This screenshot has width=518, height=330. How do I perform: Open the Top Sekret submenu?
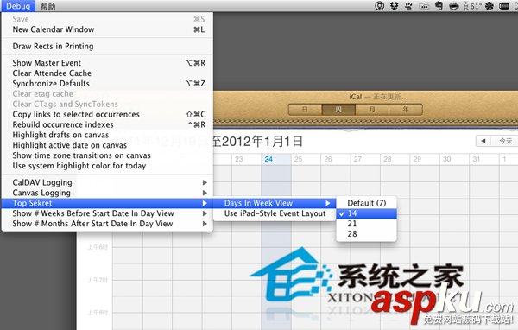click(x=107, y=203)
